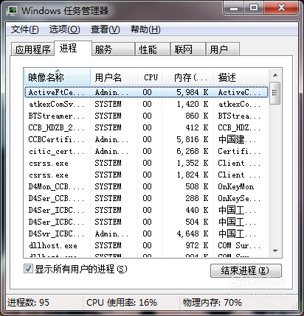Select D4Ser_ICBC... using 440 K
Image resolution: width=304 pixels, height=316 pixels.
146,210
